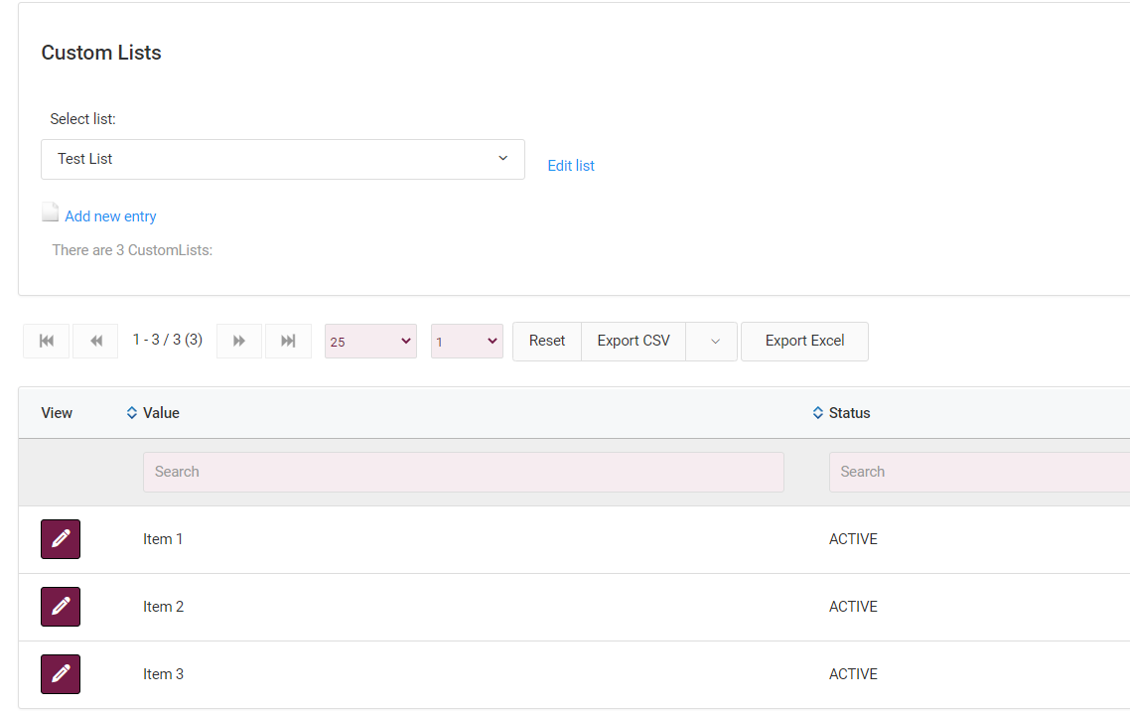The height and width of the screenshot is (711, 1130).
Task: Click the Export CSV button
Action: [634, 341]
